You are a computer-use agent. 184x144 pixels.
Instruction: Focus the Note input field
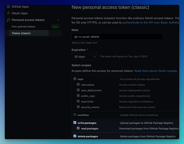tap(117, 37)
